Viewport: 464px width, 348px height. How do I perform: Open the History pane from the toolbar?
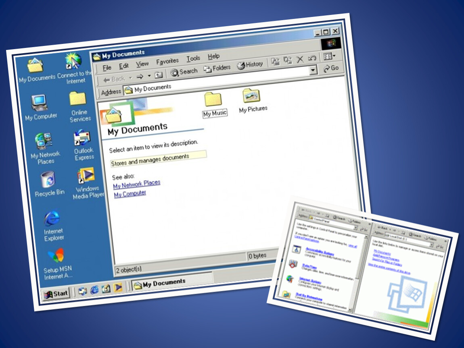(250, 64)
